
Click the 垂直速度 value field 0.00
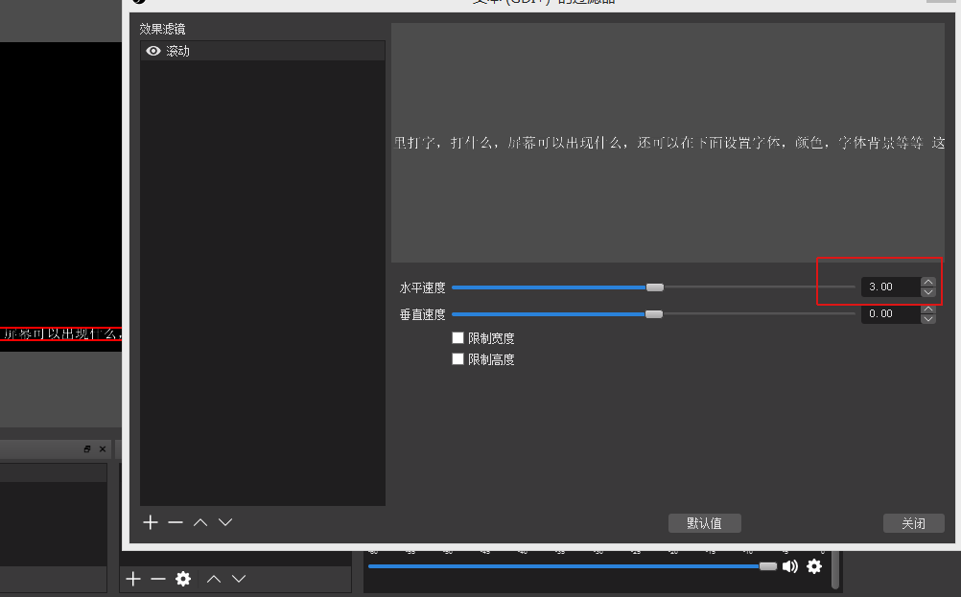pyautogui.click(x=891, y=313)
